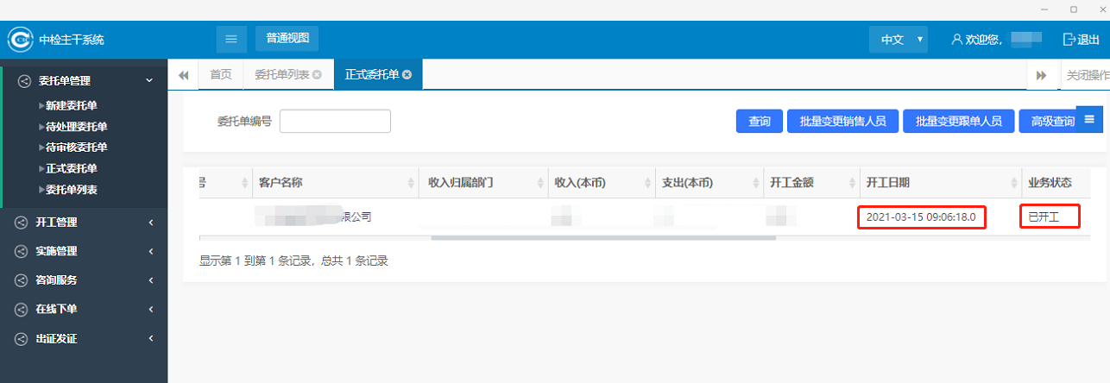Click the 高级查询 button

(x=1051, y=122)
